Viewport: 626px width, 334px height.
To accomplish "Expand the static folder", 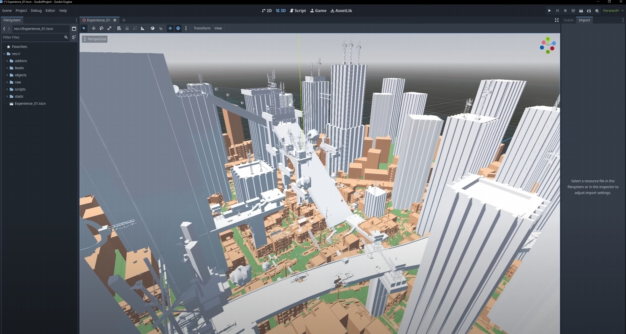I will [7, 96].
